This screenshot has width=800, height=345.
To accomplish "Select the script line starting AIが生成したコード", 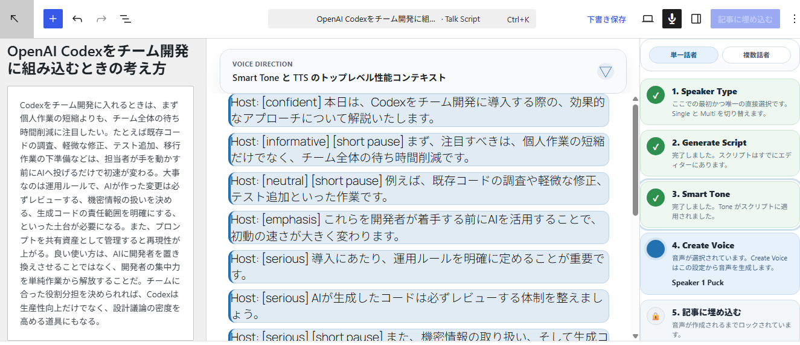I will point(419,306).
